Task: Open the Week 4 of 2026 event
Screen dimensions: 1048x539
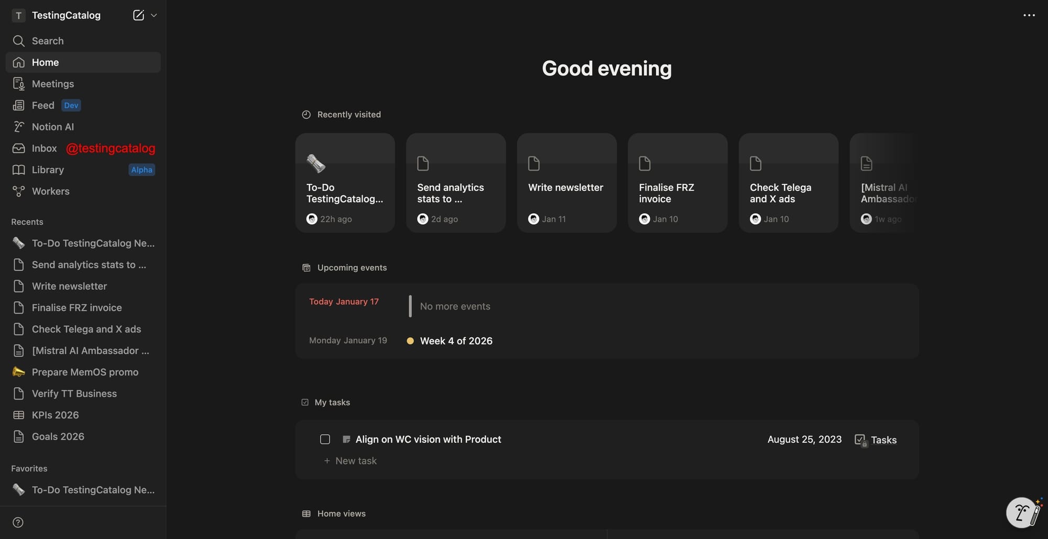Action: click(x=456, y=341)
